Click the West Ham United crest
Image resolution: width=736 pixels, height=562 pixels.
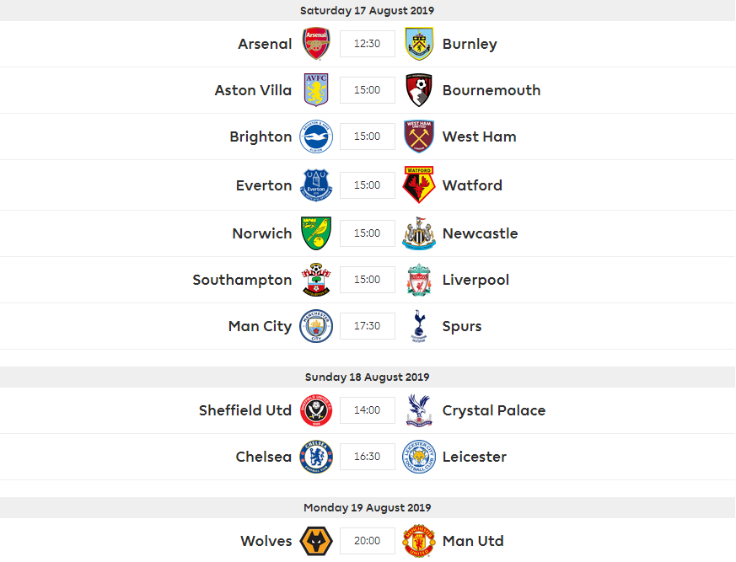point(419,136)
